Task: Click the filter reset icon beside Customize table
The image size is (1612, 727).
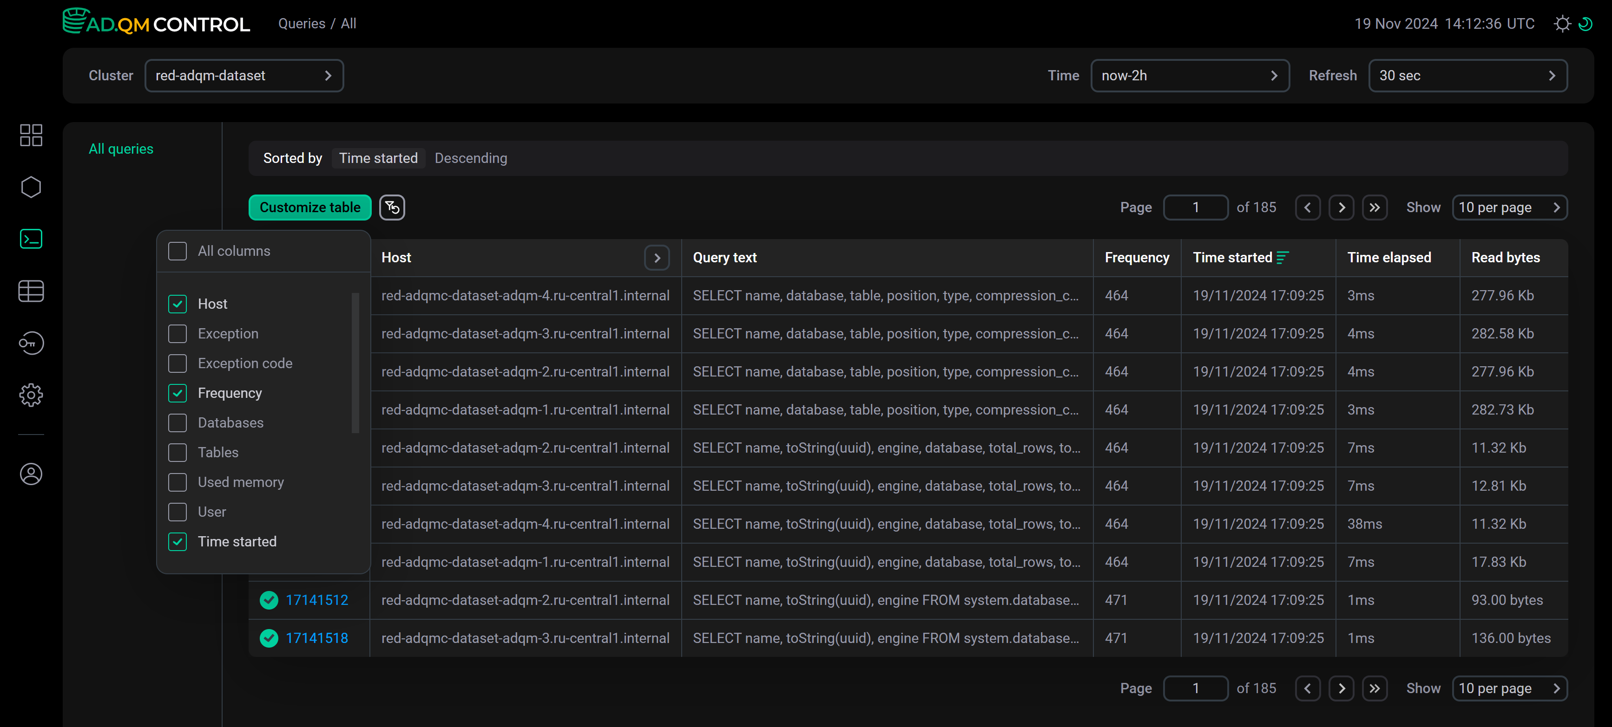Action: click(392, 207)
